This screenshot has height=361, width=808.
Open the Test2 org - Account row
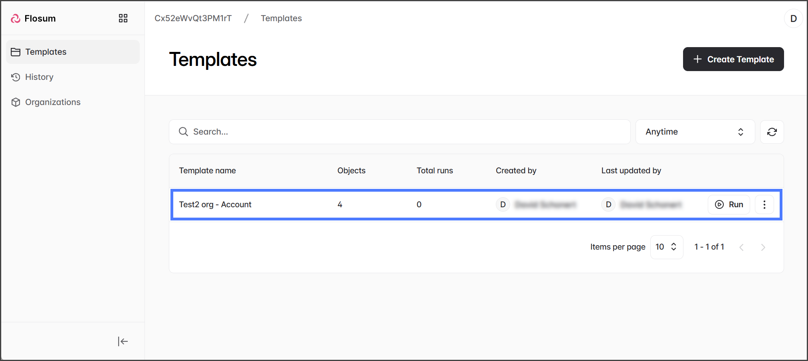(215, 204)
